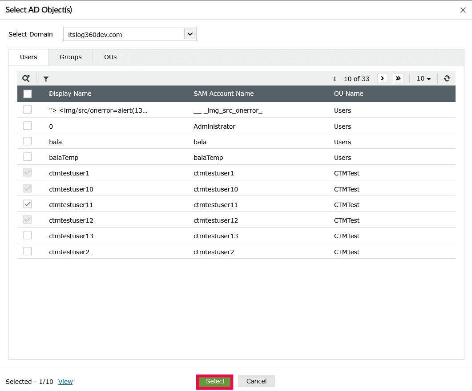Image resolution: width=472 pixels, height=391 pixels.
Task: Switch to the OUs tab
Action: tap(110, 57)
